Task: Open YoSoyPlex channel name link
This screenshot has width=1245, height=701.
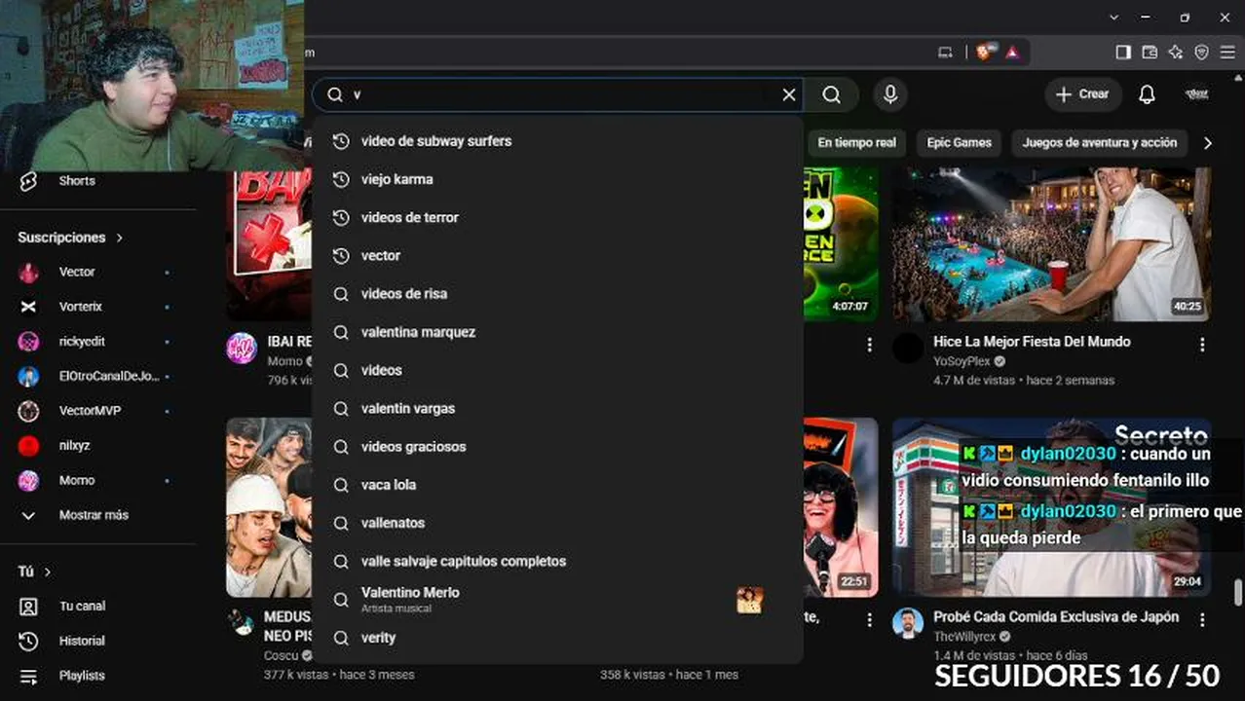Action: click(962, 361)
